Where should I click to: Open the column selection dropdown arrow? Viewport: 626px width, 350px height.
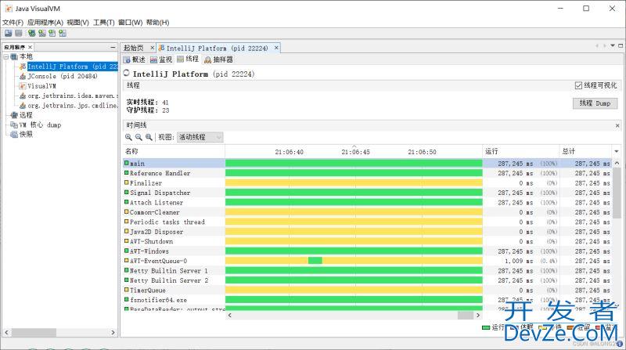point(617,151)
